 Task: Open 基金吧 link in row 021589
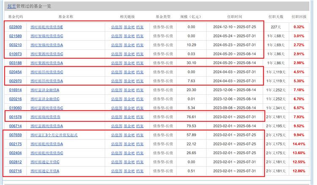point(129,36)
